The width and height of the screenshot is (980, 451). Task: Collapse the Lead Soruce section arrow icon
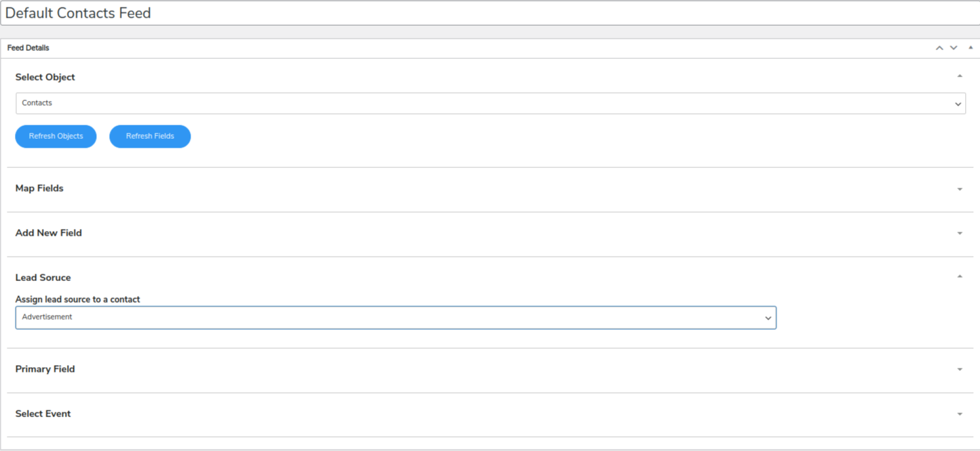959,276
